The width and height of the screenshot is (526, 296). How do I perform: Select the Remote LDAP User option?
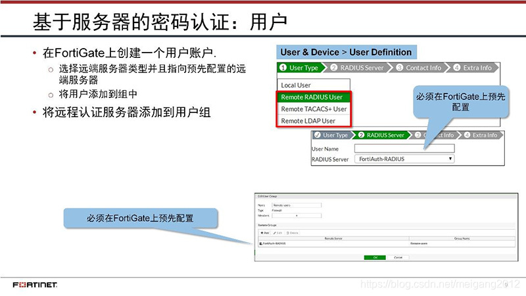tap(314, 120)
